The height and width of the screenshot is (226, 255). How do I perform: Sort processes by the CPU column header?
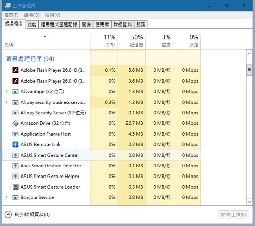pos(104,41)
